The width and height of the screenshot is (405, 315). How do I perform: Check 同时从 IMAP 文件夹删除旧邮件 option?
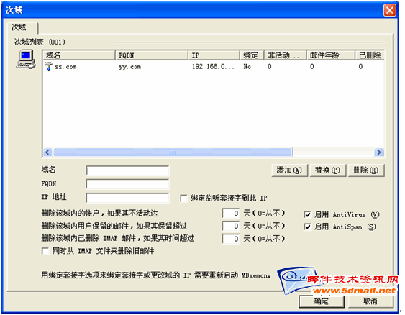[45, 251]
